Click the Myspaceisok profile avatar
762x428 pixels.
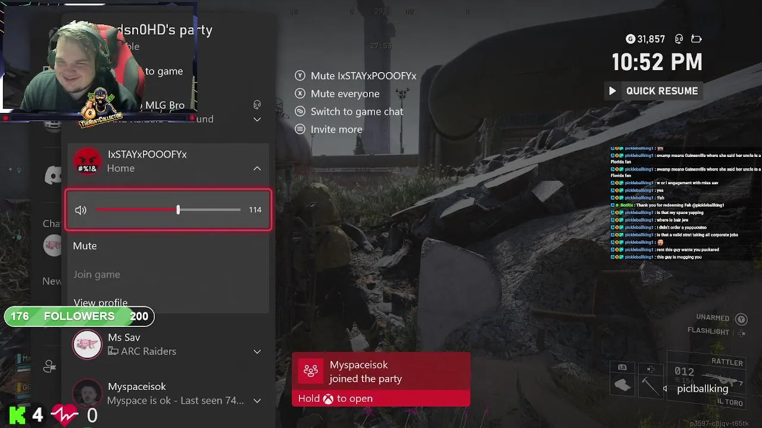pos(87,393)
